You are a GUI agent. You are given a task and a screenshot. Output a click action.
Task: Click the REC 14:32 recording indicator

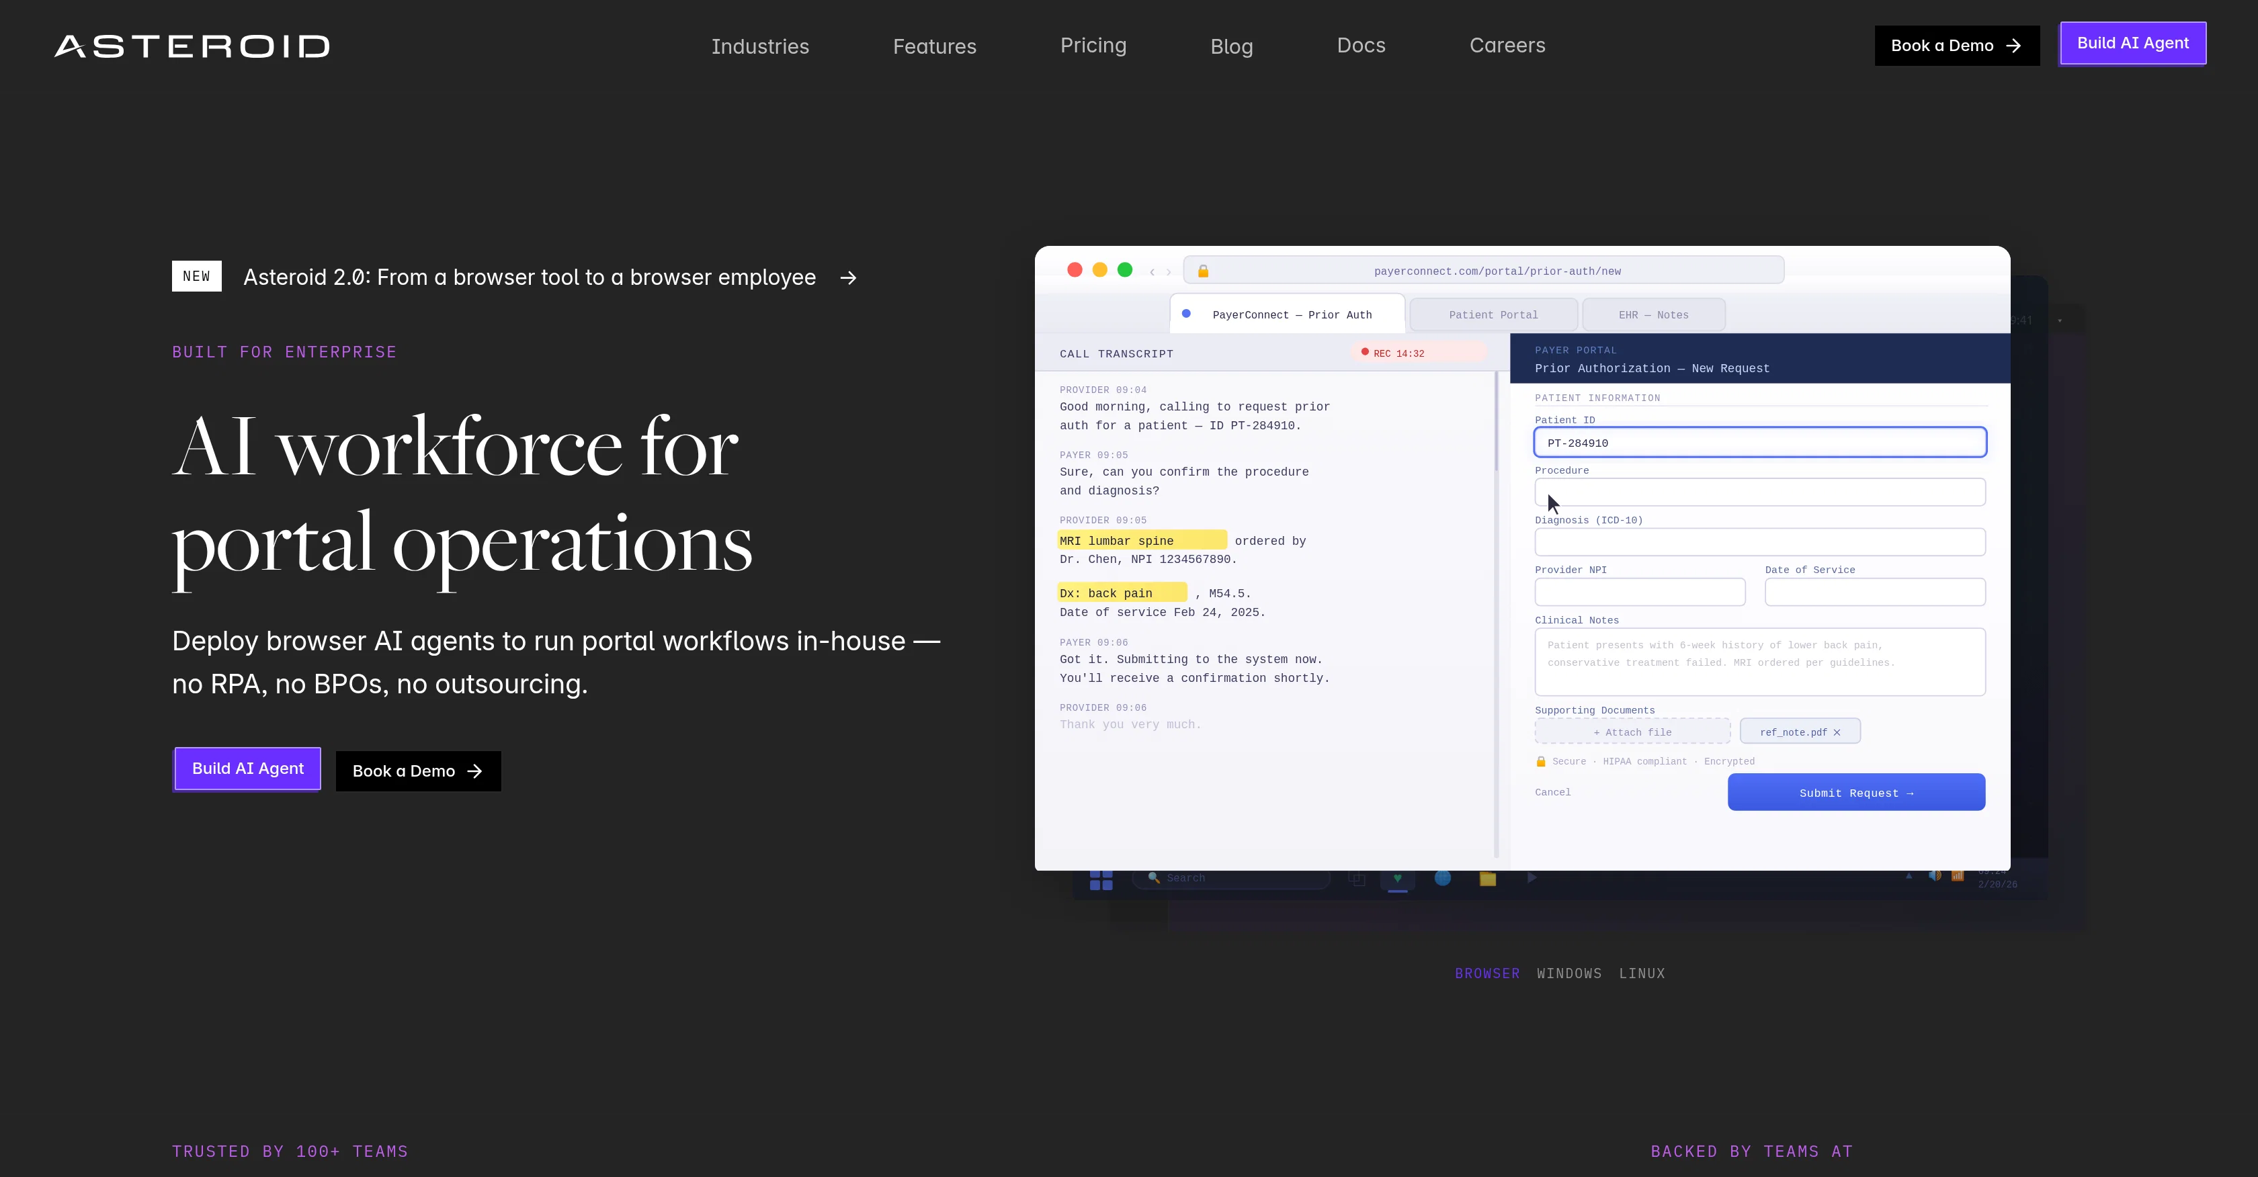point(1417,353)
